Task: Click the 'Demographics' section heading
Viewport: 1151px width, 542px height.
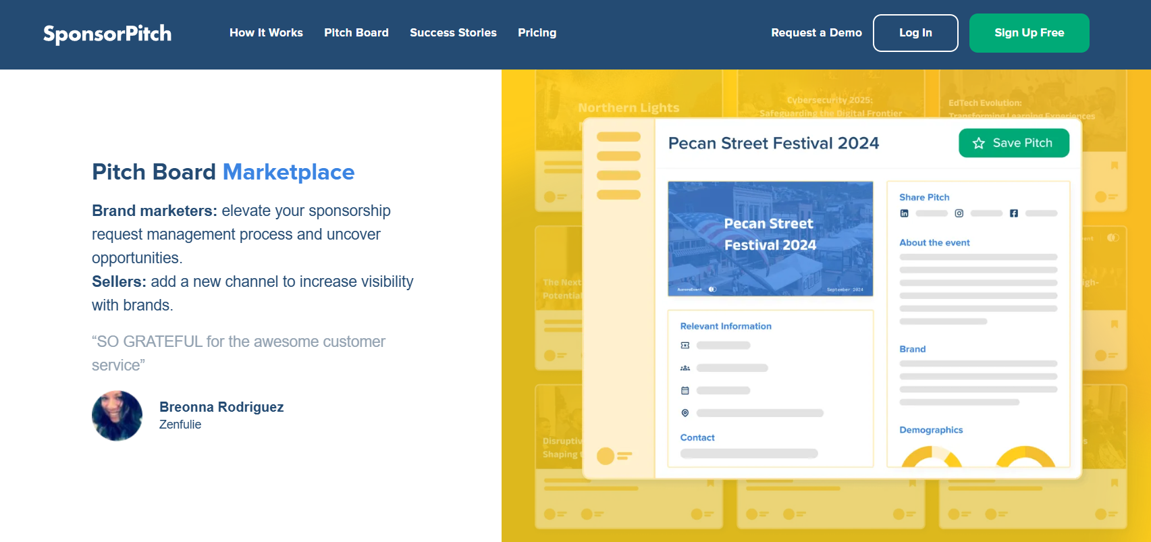Action: click(x=931, y=430)
